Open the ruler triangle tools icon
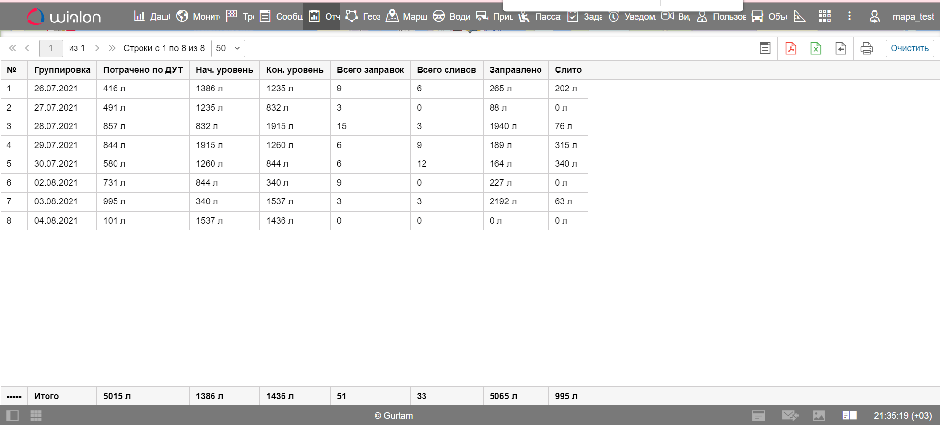The height and width of the screenshot is (425, 940). tap(799, 16)
